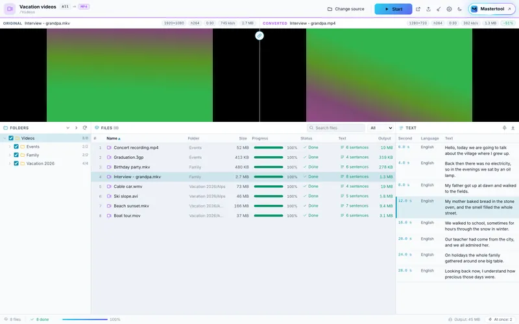Refresh the folders list
Viewport: 519px width, 324px height.
(85, 128)
